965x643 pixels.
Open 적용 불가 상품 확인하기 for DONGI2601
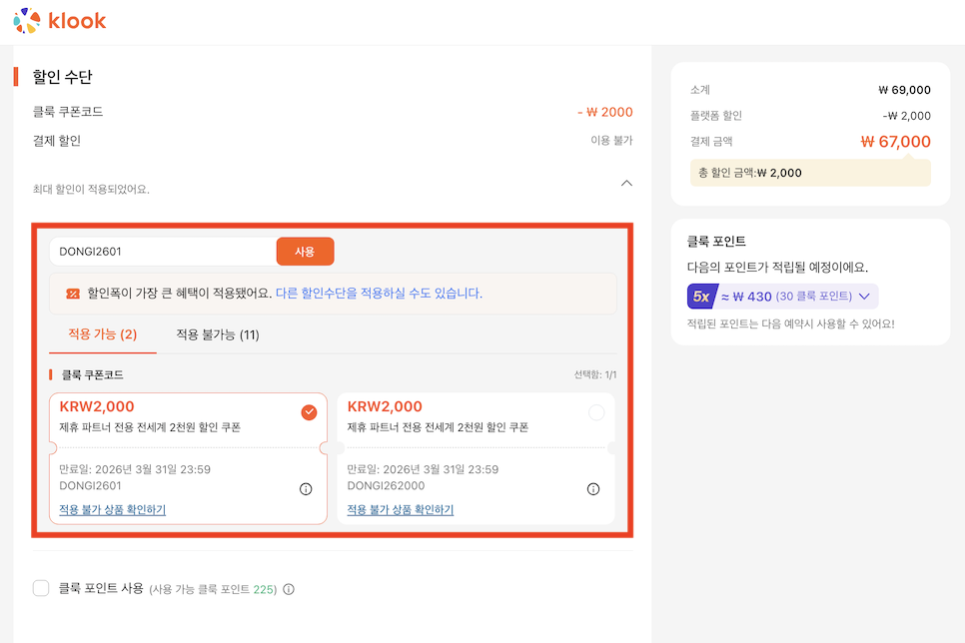click(113, 509)
